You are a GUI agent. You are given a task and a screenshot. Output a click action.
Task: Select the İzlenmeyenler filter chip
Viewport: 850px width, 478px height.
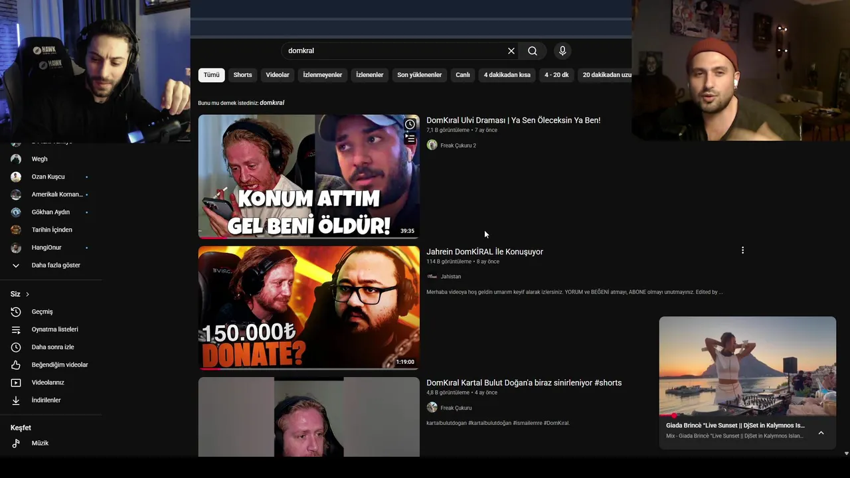pos(323,75)
